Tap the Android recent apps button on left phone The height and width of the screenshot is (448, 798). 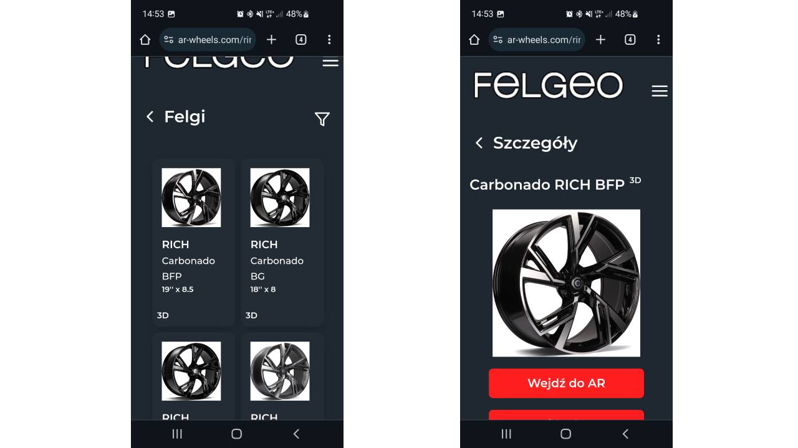pyautogui.click(x=177, y=434)
